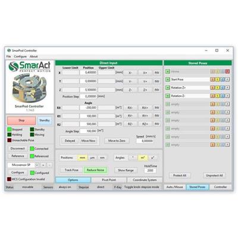Image resolution: width=238 pixels, height=238 pixels.
Task: Click the Speed input field
Action: (145, 141)
